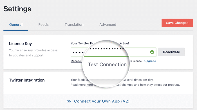Follow the blue Upgrade link
This screenshot has width=197, height=110.
click(150, 61)
